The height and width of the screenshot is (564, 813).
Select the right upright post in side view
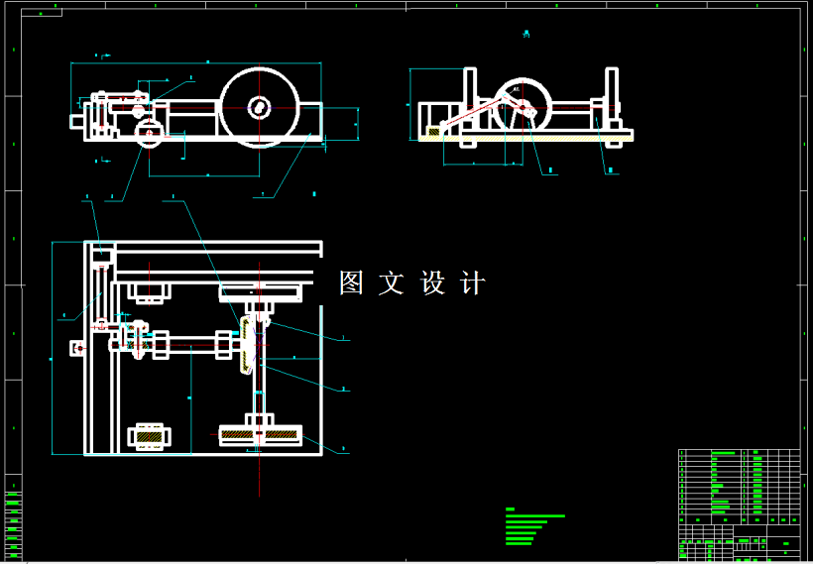(x=613, y=98)
